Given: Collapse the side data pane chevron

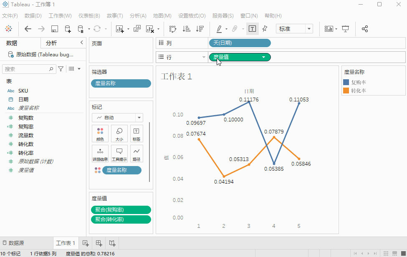Looking at the screenshot, I should coord(81,43).
